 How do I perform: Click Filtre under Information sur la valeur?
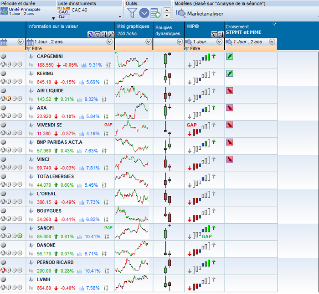[36, 48]
